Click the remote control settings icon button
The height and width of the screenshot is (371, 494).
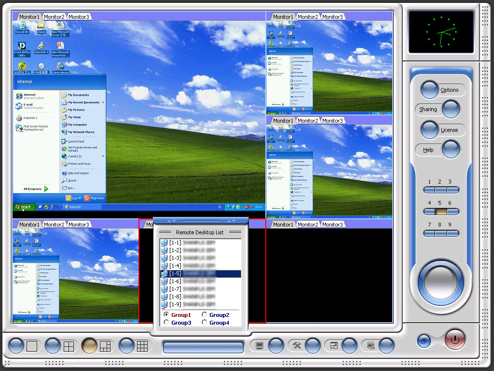[x=386, y=346]
